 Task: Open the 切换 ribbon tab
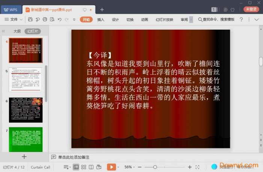point(130,19)
